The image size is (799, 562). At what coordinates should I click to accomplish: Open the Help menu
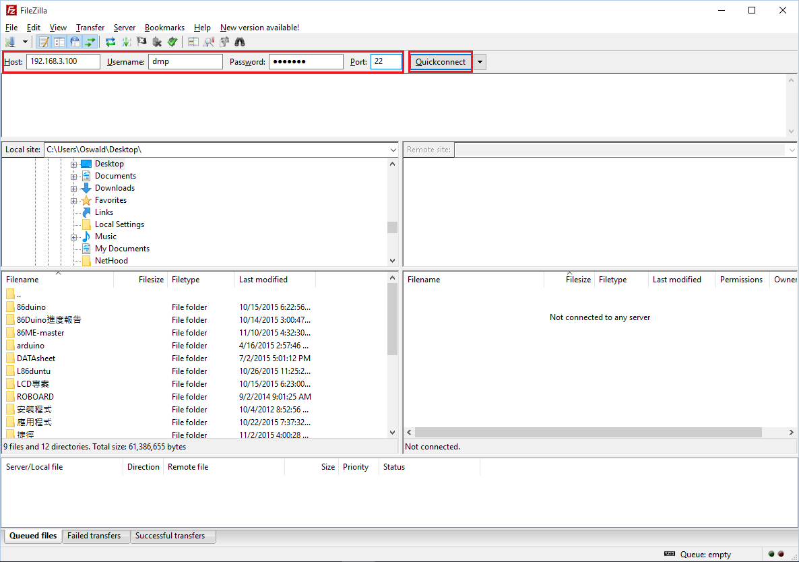coord(202,28)
